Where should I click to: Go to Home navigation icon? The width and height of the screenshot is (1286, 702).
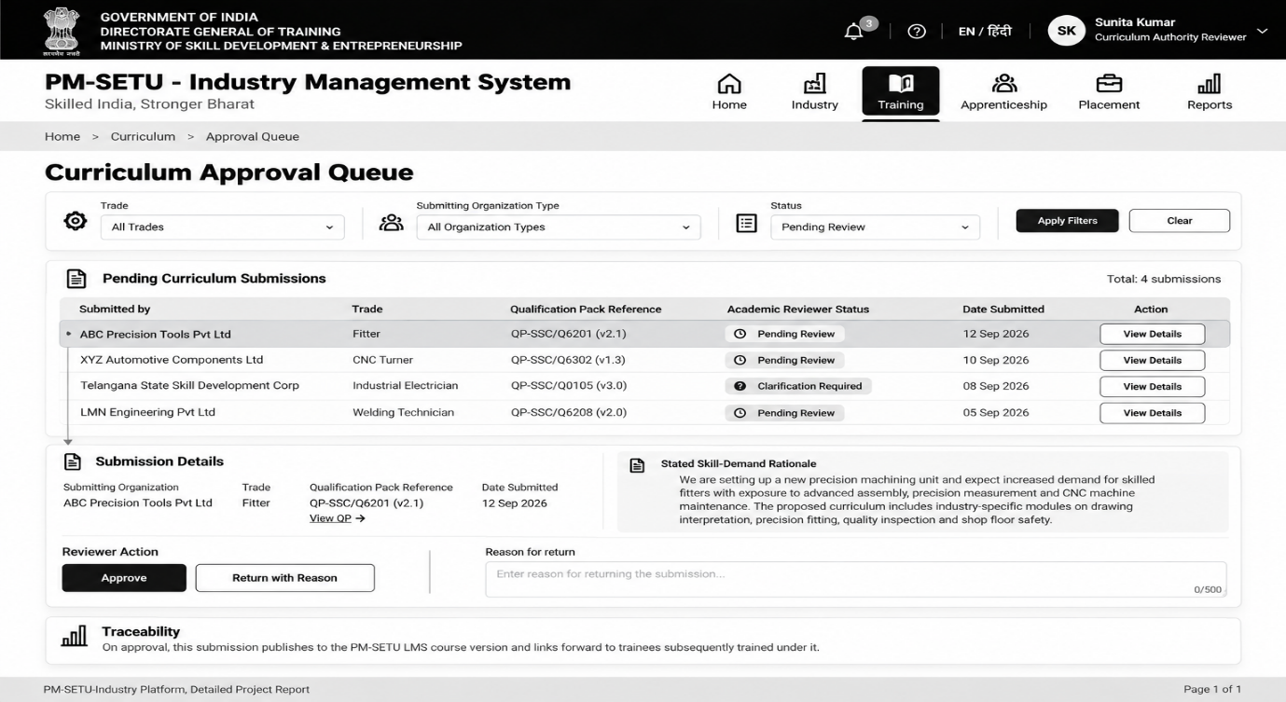(x=729, y=85)
